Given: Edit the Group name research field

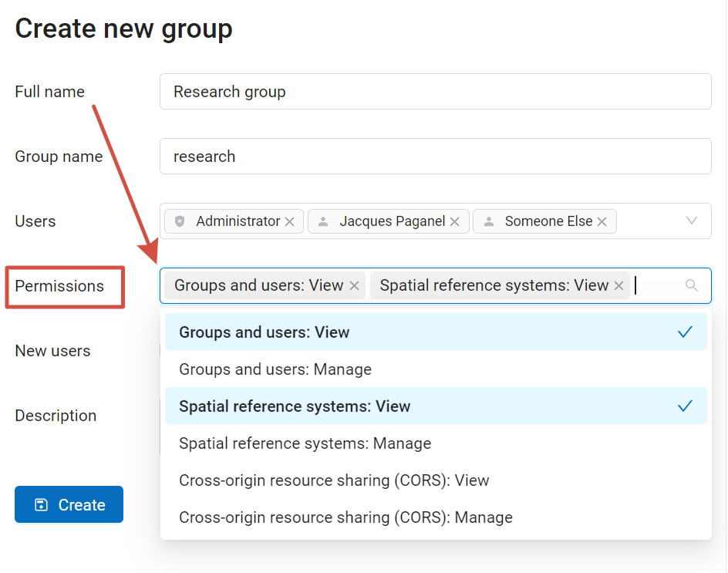Looking at the screenshot, I should (436, 156).
